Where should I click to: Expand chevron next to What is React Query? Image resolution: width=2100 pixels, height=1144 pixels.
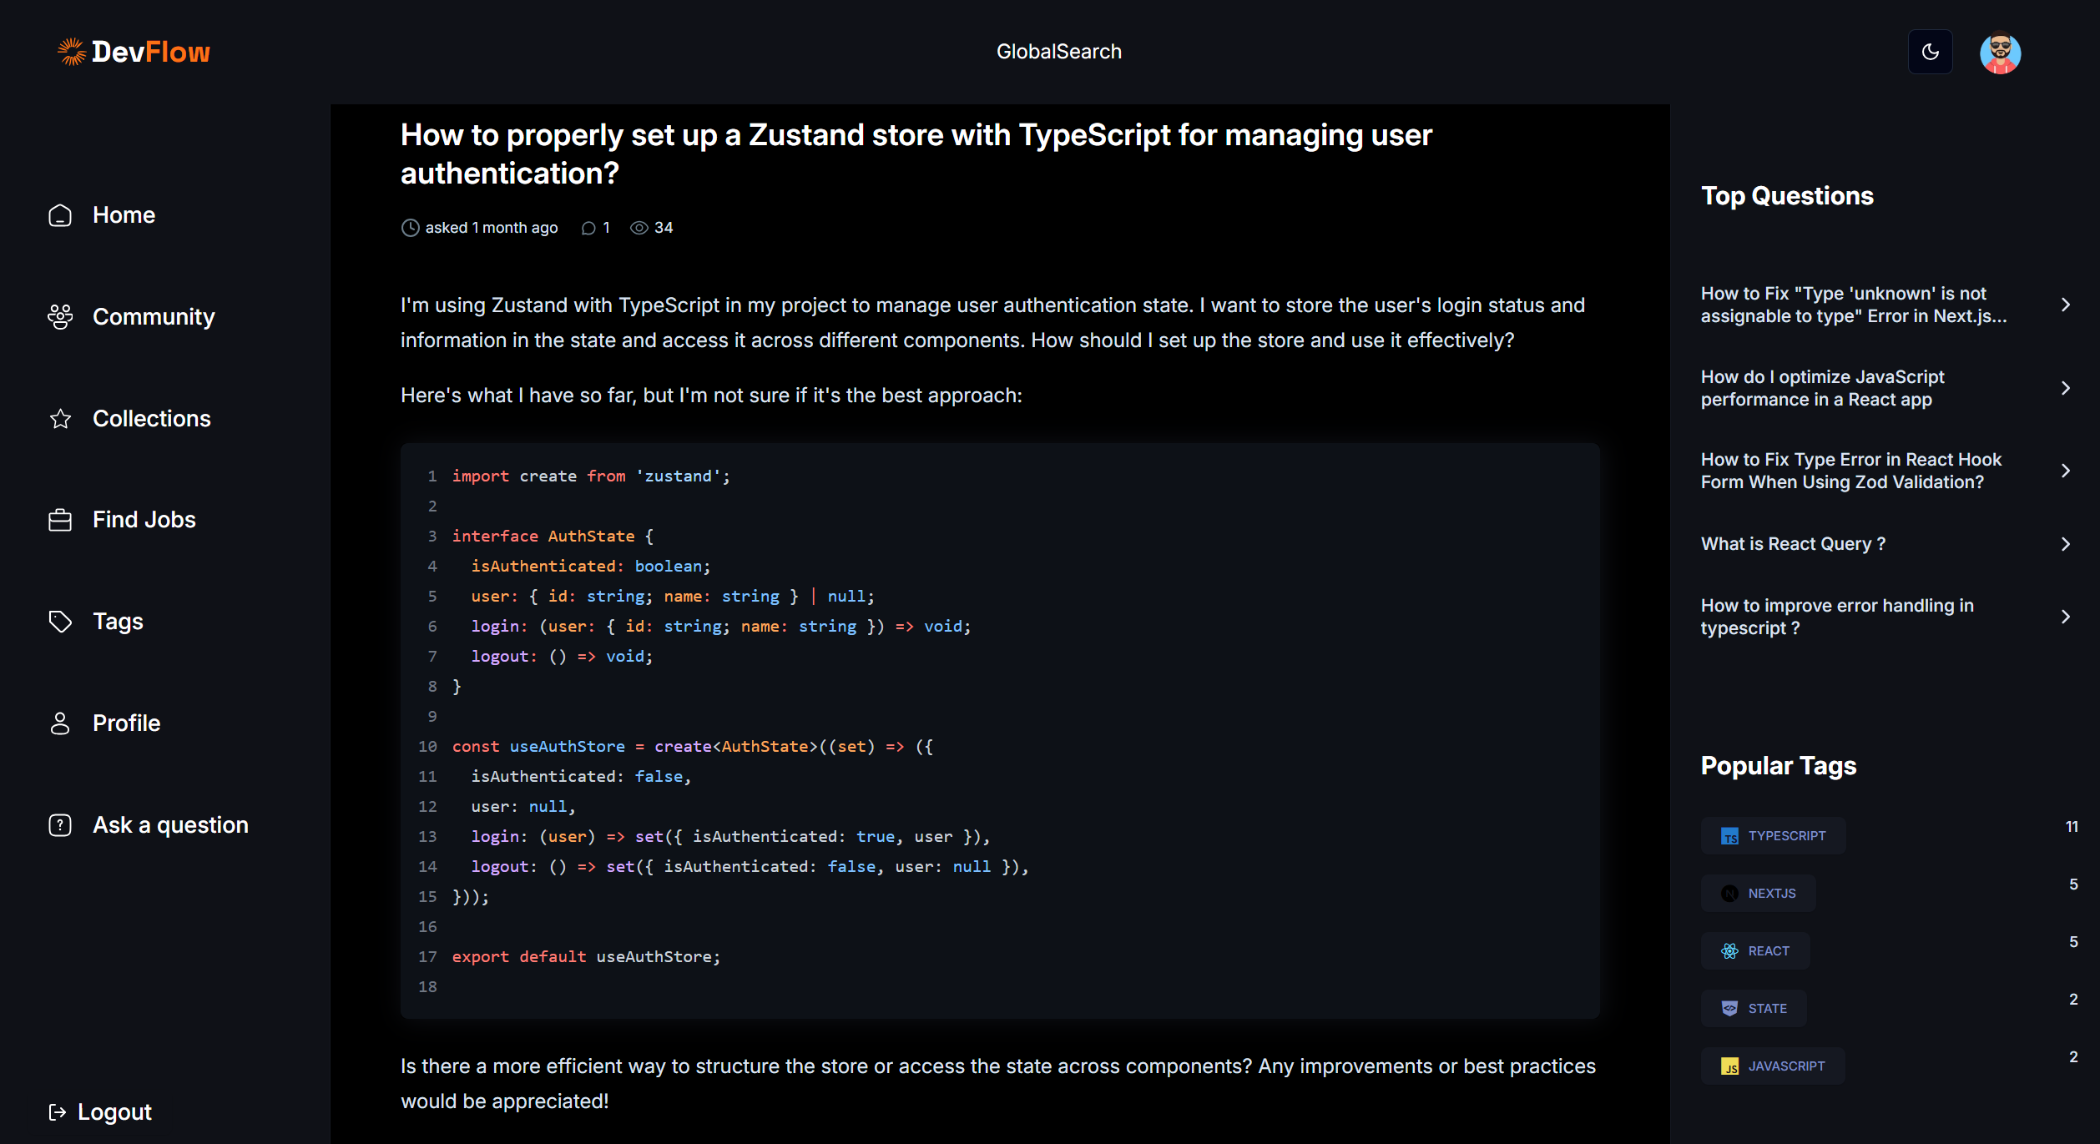click(2066, 544)
